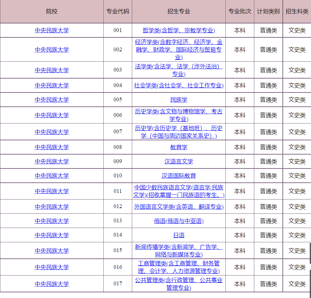Select the 招生专业 column header
The height and width of the screenshot is (298, 311).
pyautogui.click(x=179, y=11)
